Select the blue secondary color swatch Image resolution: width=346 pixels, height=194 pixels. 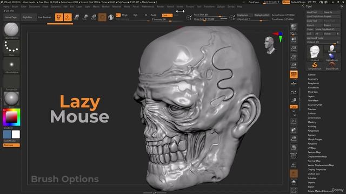coord(7,134)
